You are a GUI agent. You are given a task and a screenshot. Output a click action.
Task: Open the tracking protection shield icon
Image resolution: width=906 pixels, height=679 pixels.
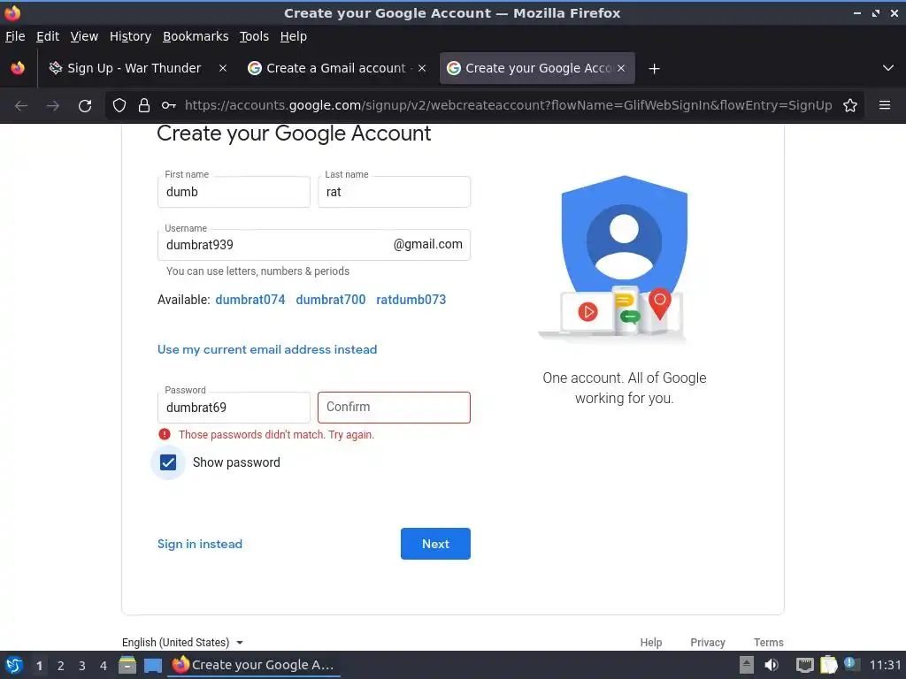tap(119, 106)
